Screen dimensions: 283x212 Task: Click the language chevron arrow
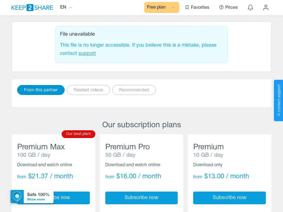(x=71, y=7)
